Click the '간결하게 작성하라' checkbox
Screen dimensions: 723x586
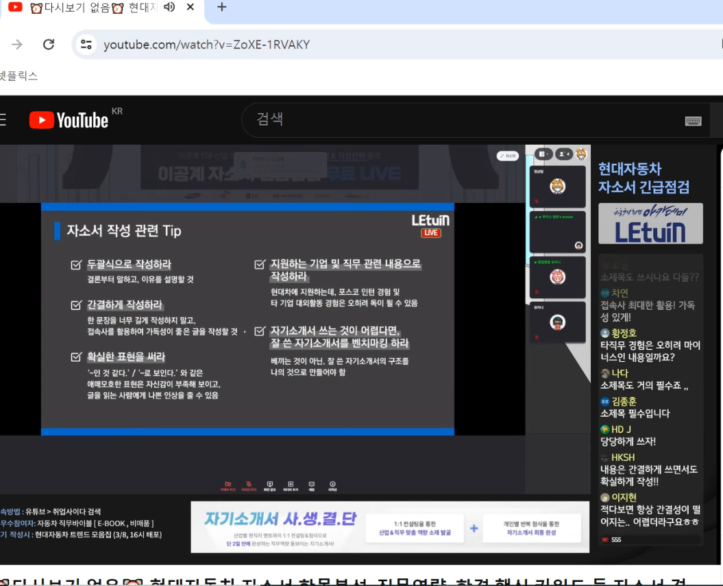coord(76,305)
